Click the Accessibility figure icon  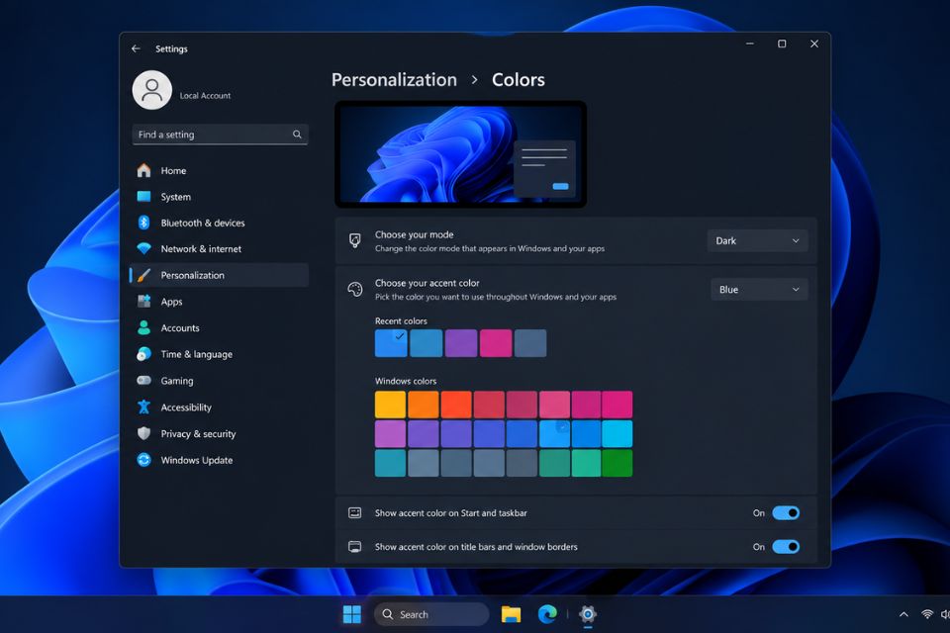coord(143,407)
